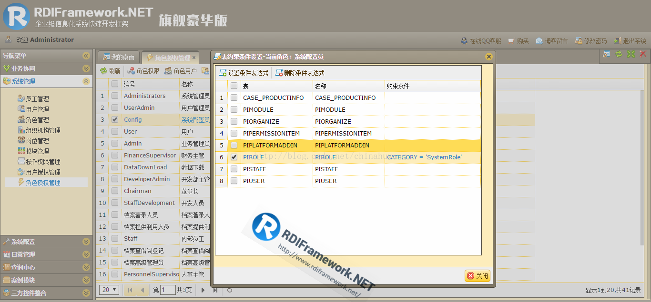
Task: Click 设置条件表达式 in dialog toolbar
Action: (x=244, y=73)
